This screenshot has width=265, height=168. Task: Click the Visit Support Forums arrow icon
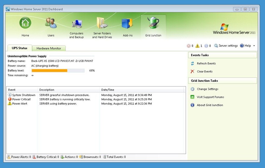tap(192, 97)
